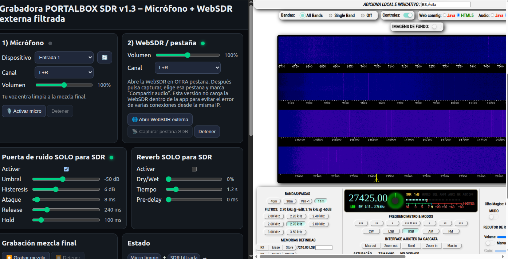Select the VHF-1 band
This screenshot has height=259, width=508.
[305, 201]
